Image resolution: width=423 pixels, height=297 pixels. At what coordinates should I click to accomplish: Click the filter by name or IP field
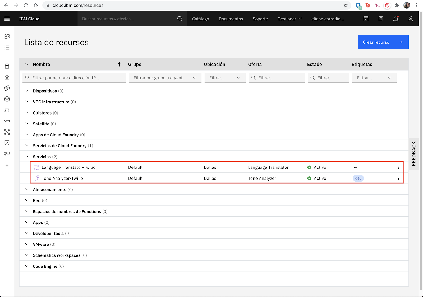pos(74,78)
